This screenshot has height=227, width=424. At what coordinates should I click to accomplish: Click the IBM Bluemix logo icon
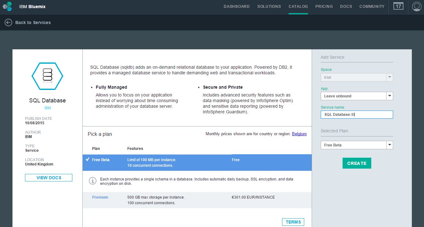coord(7,6)
